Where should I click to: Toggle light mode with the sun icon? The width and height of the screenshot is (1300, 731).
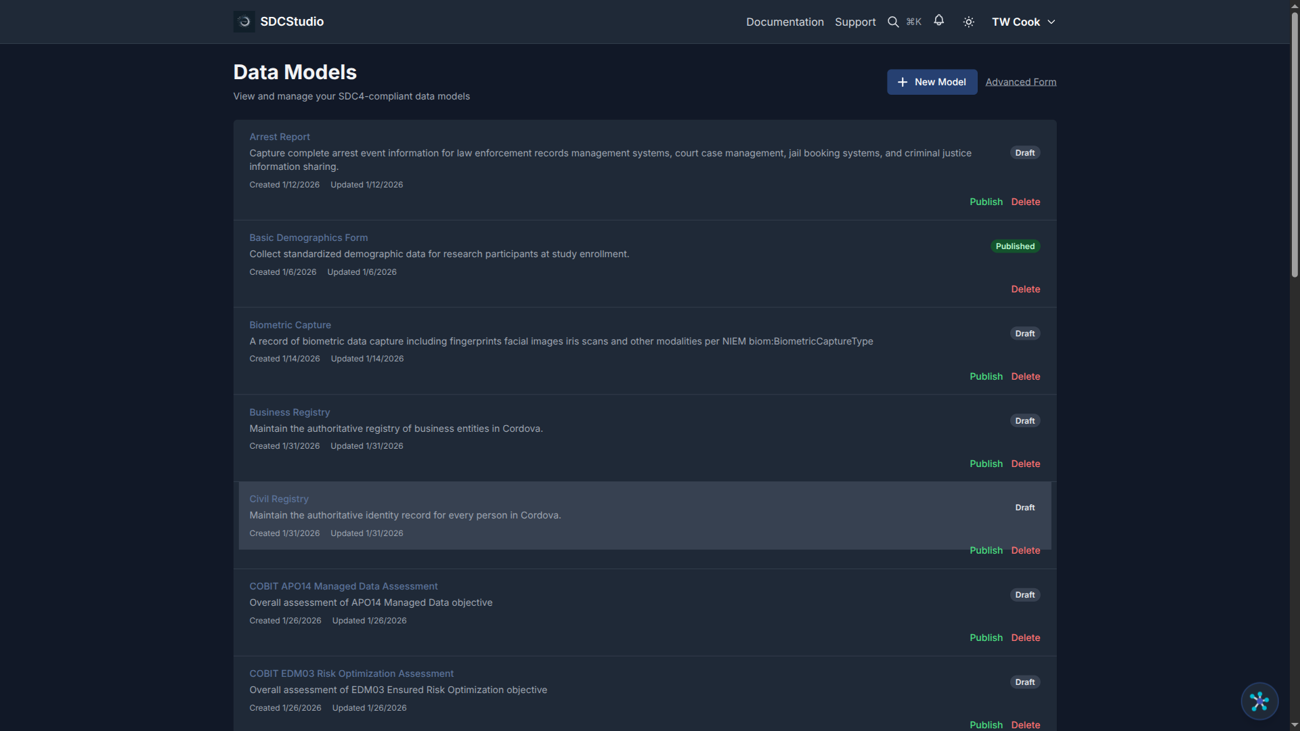point(968,21)
